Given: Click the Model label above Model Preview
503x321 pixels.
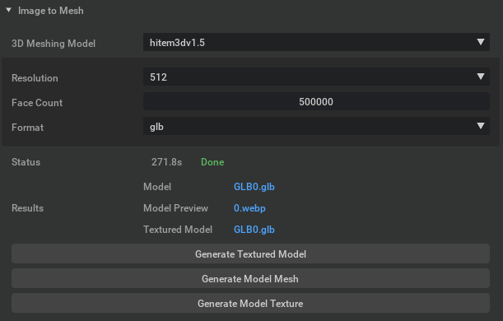Looking at the screenshot, I should point(157,187).
